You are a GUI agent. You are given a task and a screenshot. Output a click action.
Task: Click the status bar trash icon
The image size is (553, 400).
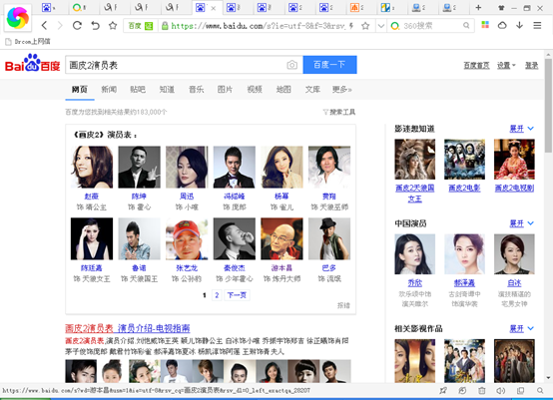pyautogui.click(x=482, y=390)
